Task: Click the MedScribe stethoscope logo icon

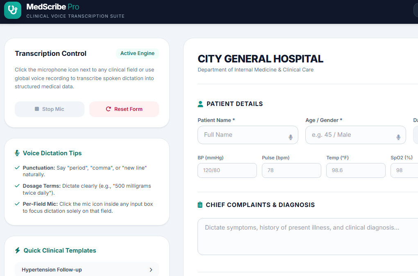Action: 13,10
